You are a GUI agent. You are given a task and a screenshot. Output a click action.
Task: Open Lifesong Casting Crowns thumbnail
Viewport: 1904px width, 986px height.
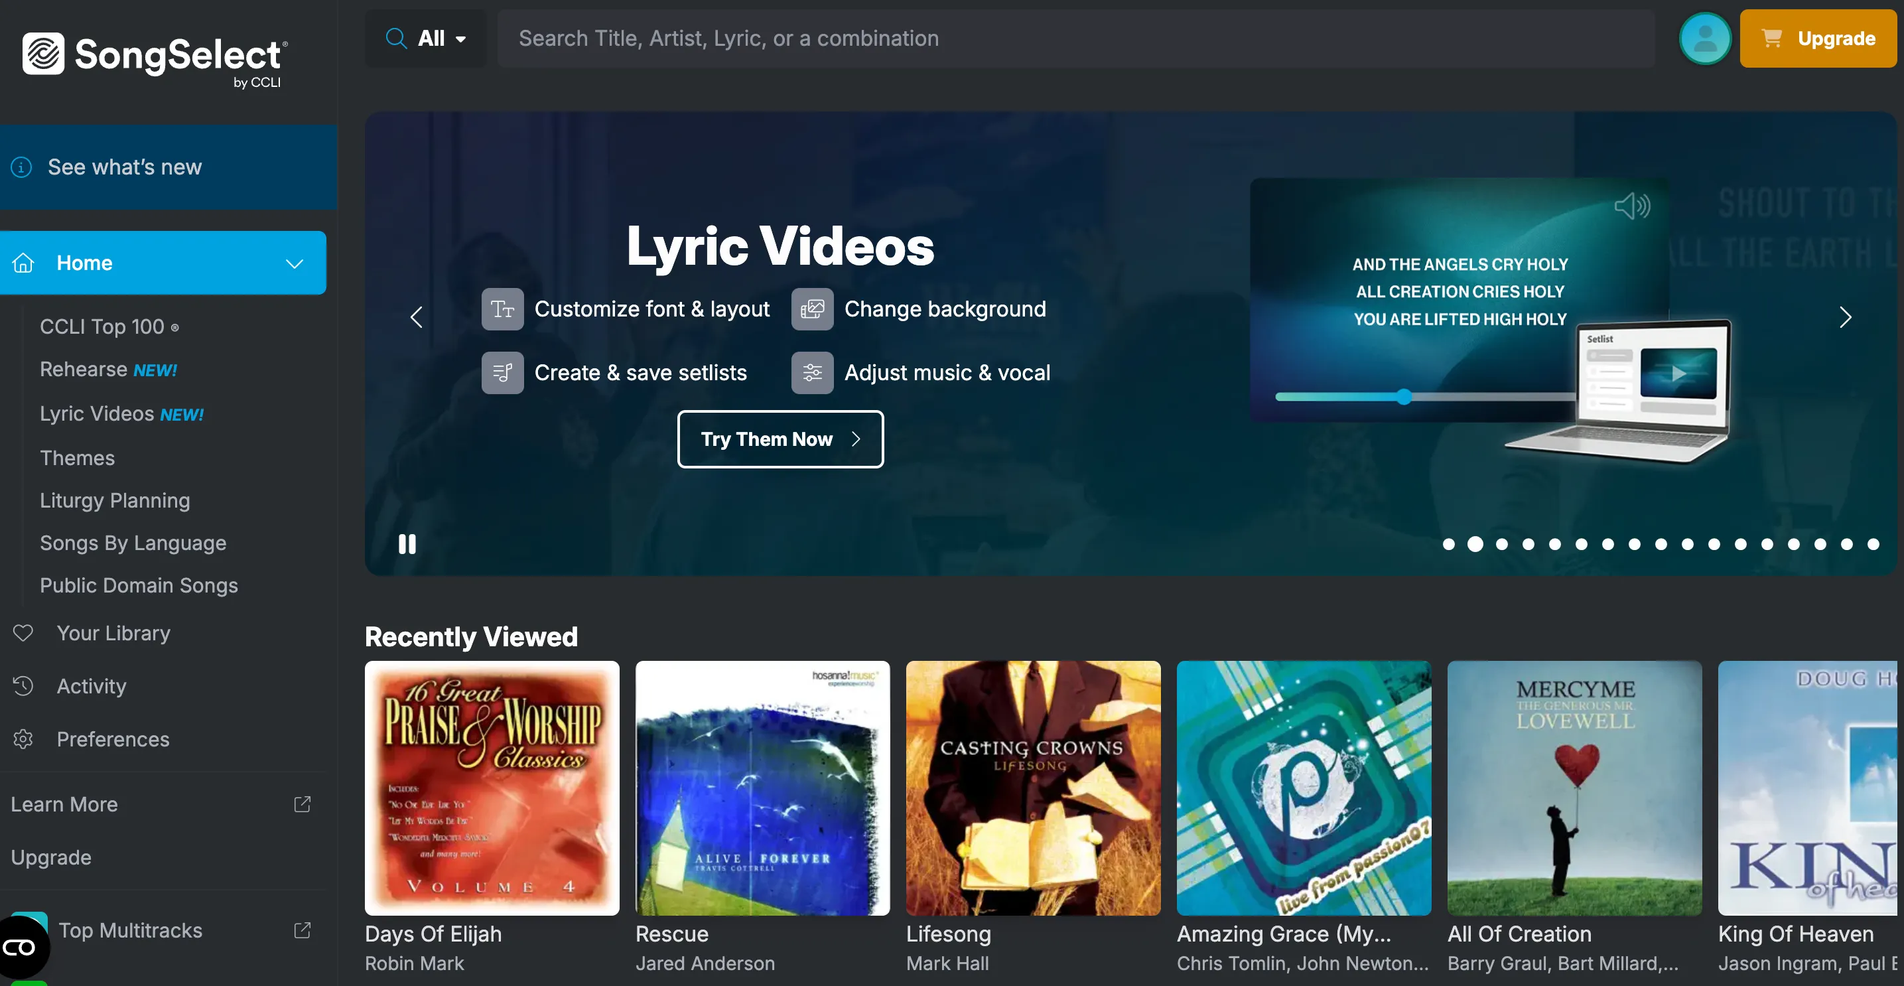(x=1034, y=788)
